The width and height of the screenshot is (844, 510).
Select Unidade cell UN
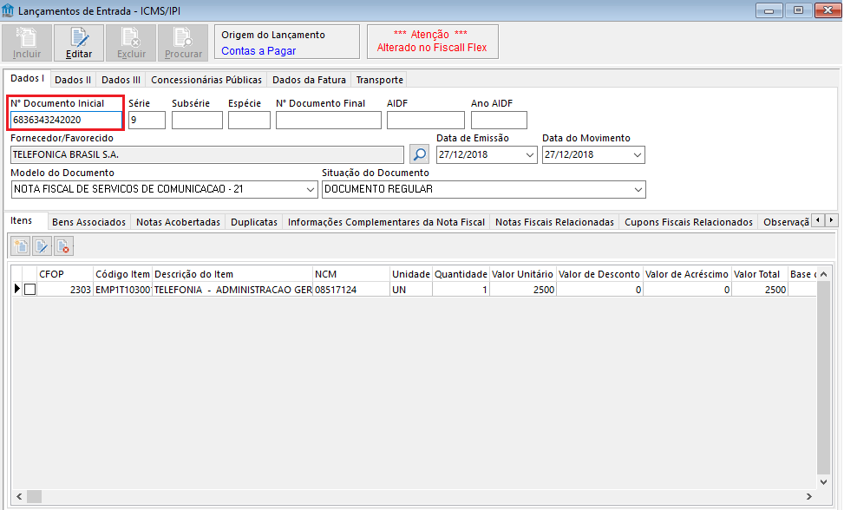[x=411, y=290]
